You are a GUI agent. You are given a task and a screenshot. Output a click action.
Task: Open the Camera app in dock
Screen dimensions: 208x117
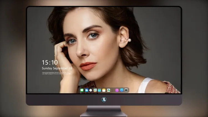click(x=126, y=90)
